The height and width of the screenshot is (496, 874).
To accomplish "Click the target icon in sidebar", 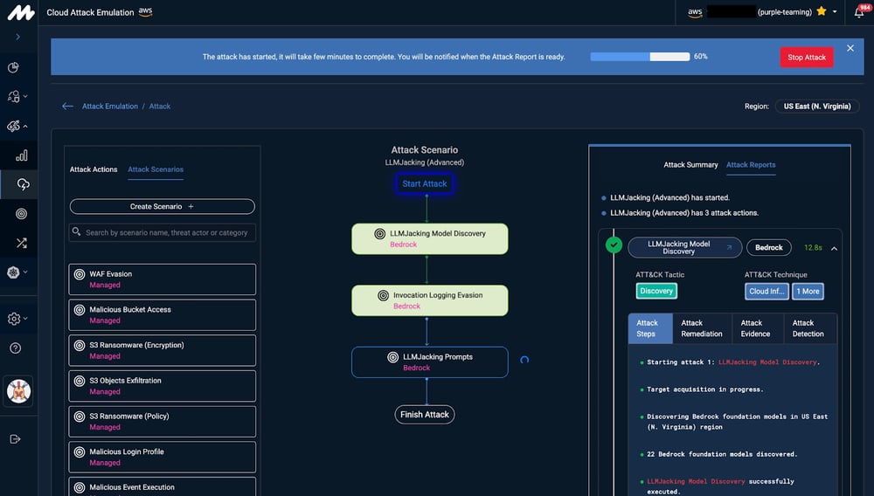I will point(22,214).
